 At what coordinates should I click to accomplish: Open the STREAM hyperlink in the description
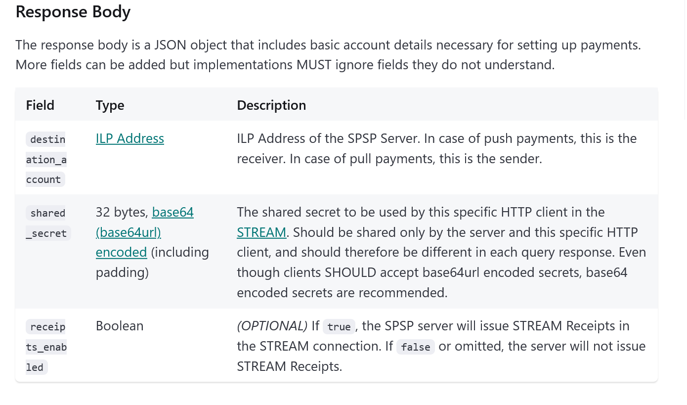261,232
